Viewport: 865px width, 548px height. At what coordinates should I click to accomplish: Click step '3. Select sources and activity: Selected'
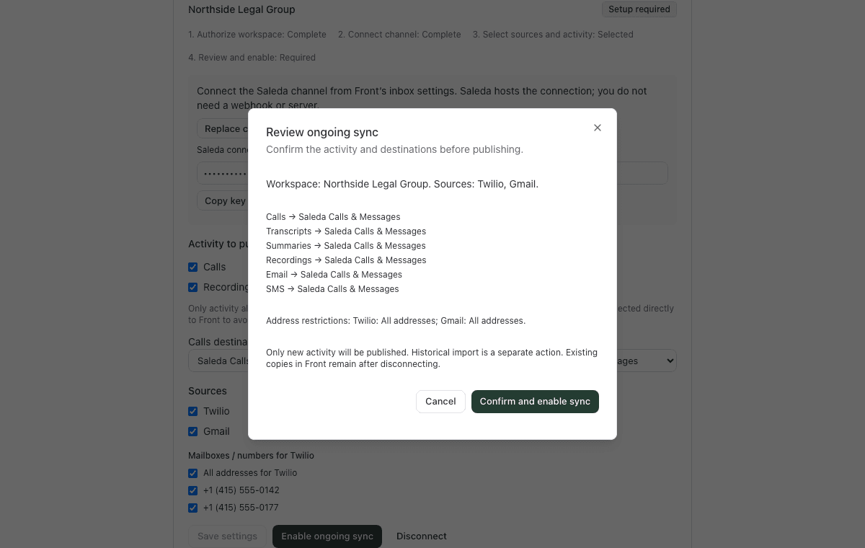553,35
